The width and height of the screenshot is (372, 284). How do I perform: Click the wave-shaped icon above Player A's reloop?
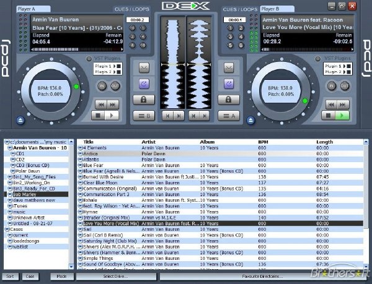coord(144,67)
